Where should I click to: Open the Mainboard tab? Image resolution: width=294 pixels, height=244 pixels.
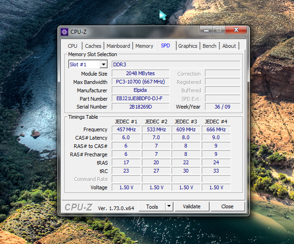click(x=118, y=46)
